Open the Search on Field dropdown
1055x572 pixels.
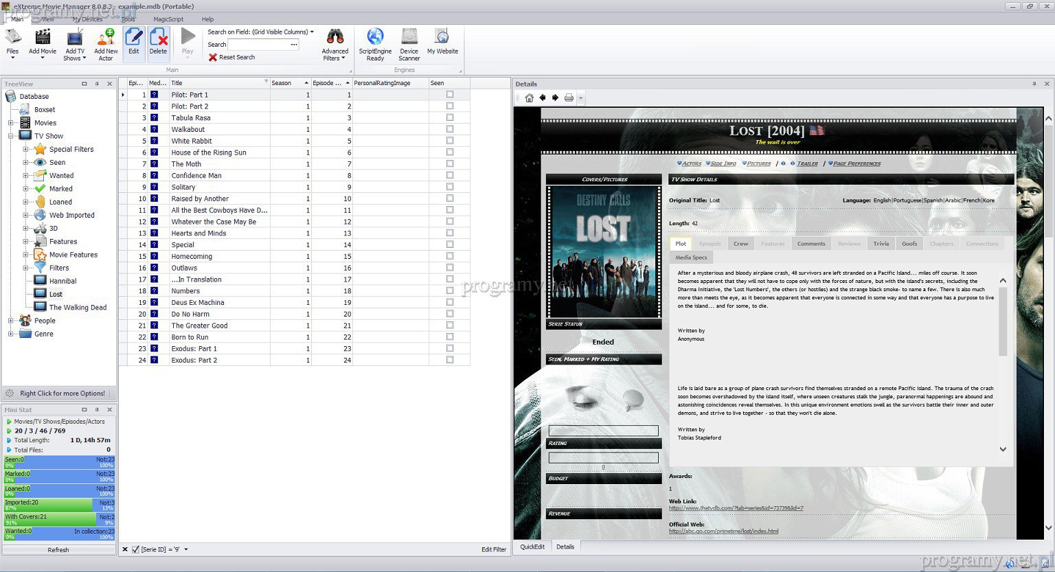click(311, 32)
